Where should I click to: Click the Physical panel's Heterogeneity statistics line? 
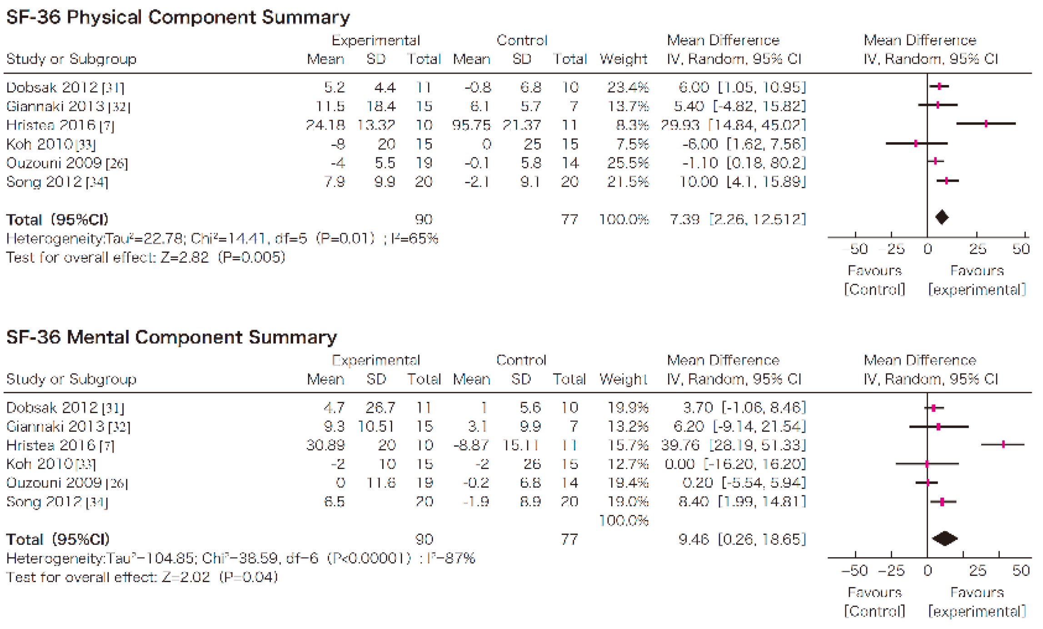[222, 239]
